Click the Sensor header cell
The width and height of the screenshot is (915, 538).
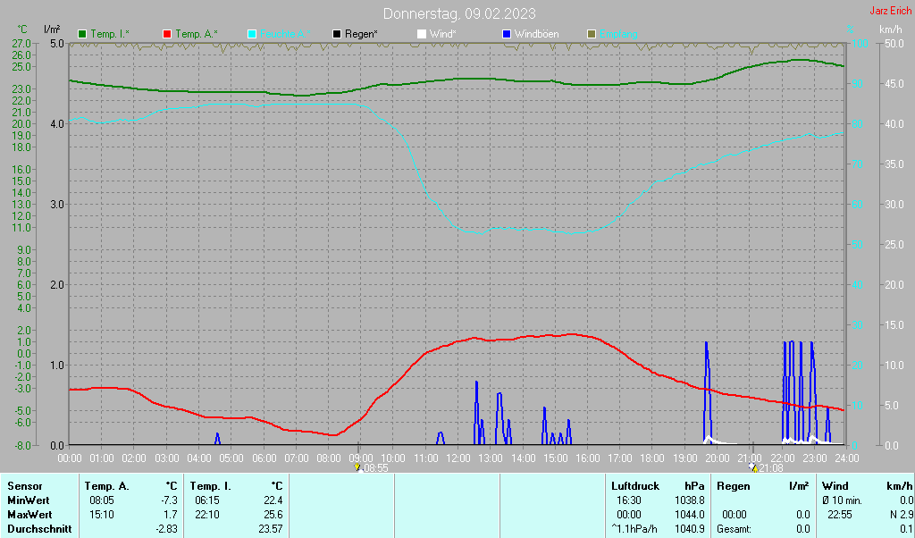click(24, 486)
